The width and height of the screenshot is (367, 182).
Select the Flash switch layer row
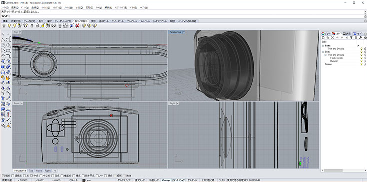click(x=344, y=58)
